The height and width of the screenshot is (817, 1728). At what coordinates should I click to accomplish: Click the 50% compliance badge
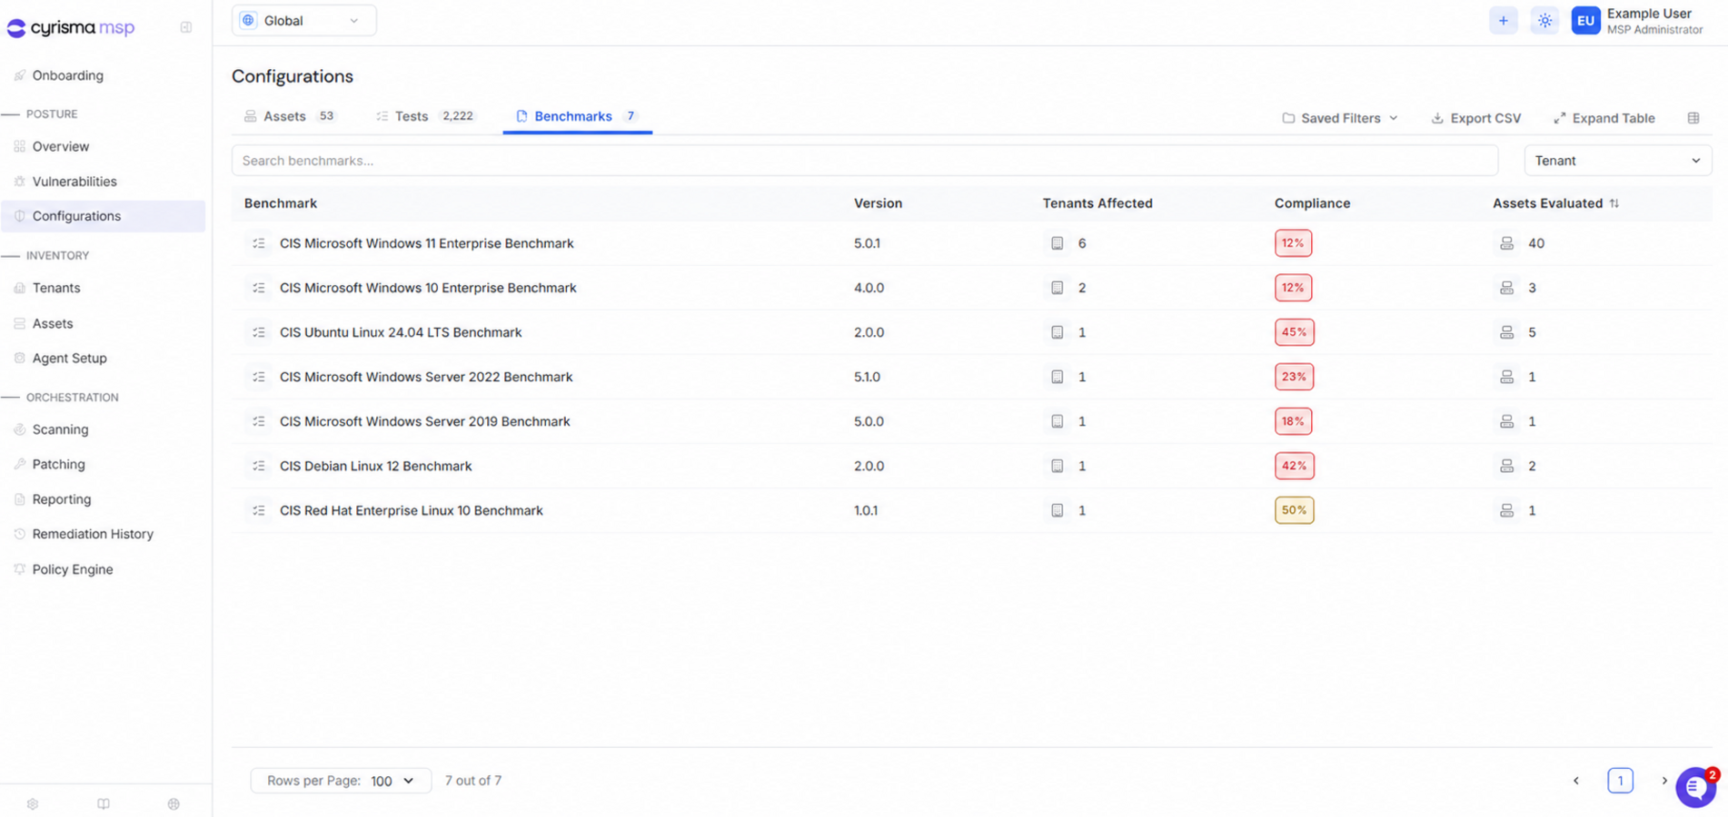click(x=1294, y=510)
